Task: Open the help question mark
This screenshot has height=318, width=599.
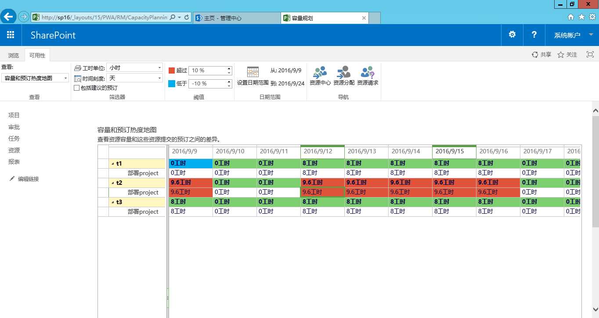Action: click(534, 35)
